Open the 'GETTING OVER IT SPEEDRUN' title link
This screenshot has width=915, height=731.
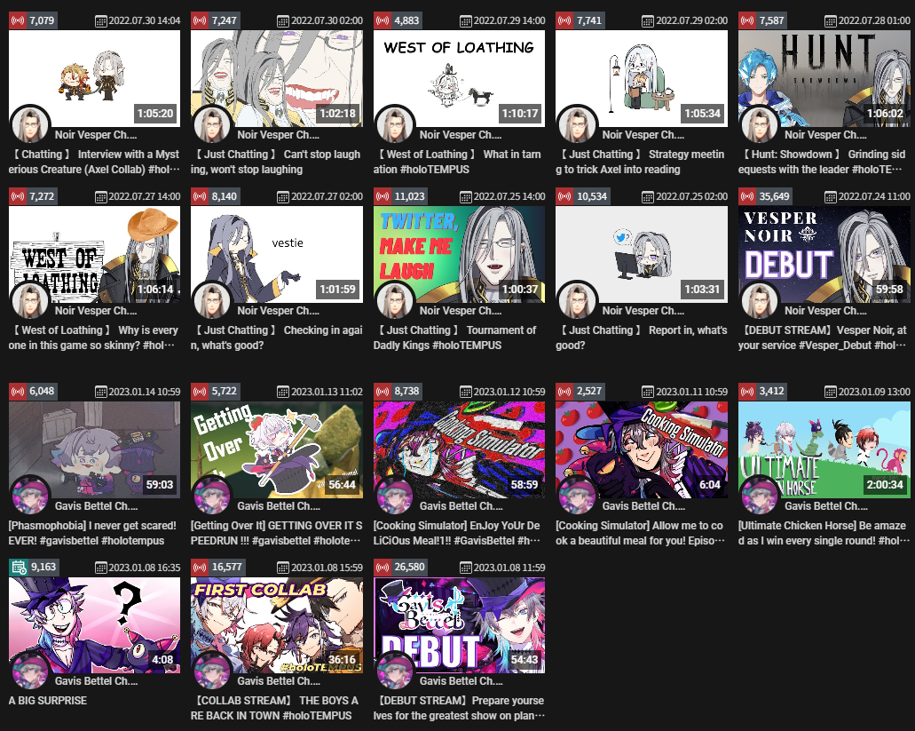tap(277, 533)
